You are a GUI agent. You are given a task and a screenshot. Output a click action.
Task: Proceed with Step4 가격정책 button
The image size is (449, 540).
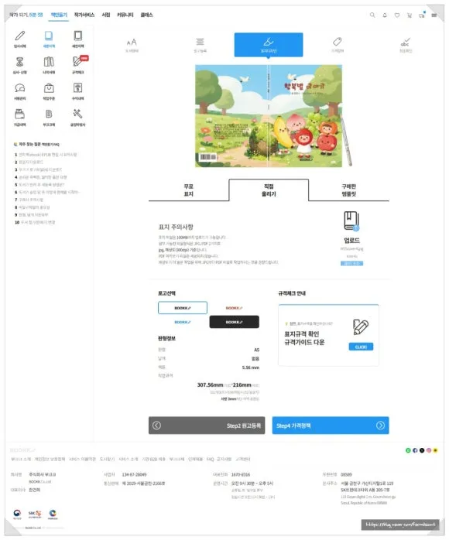click(x=331, y=426)
